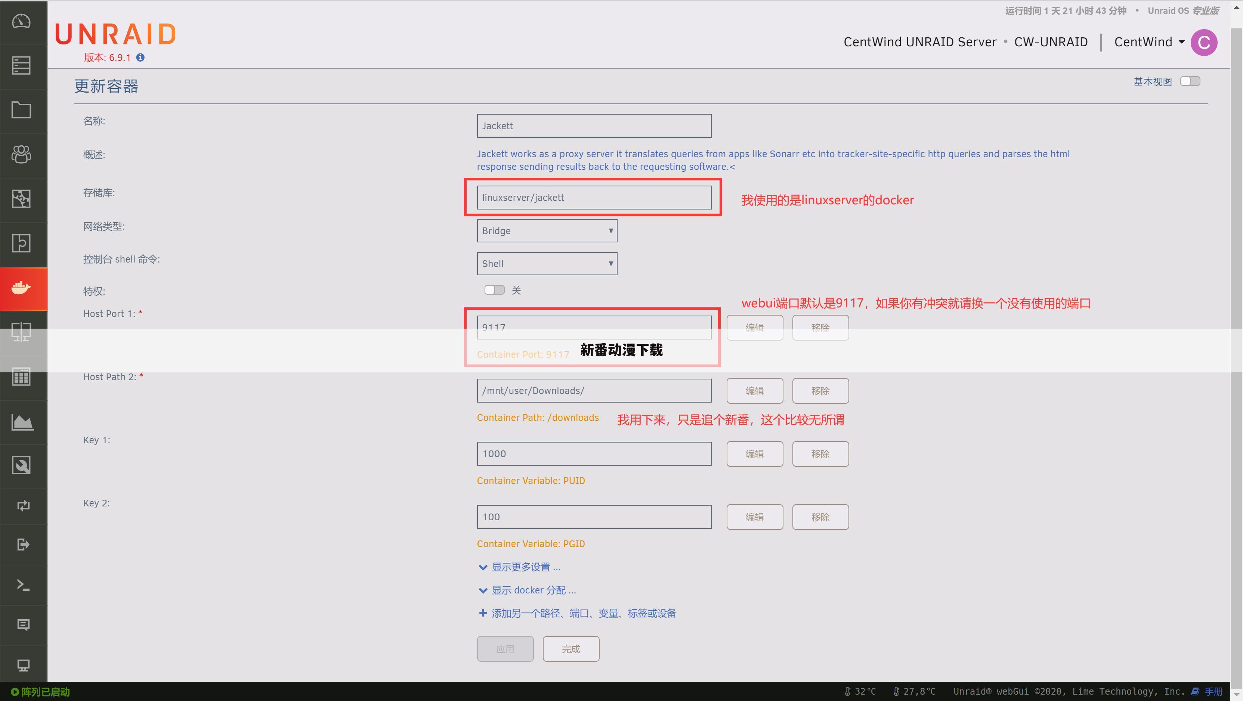Open the Plugins puzzle-piece sidebar icon
Image resolution: width=1243 pixels, height=701 pixels.
[x=21, y=243]
